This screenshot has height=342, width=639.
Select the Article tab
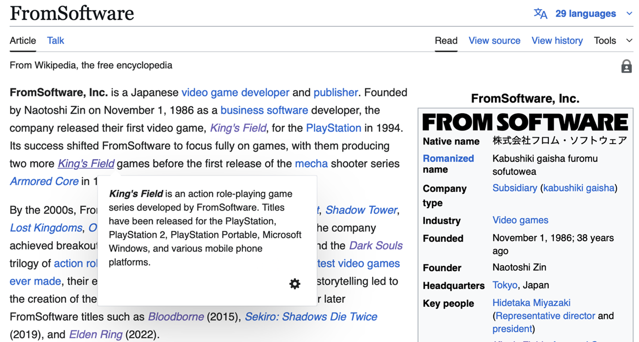pyautogui.click(x=23, y=41)
